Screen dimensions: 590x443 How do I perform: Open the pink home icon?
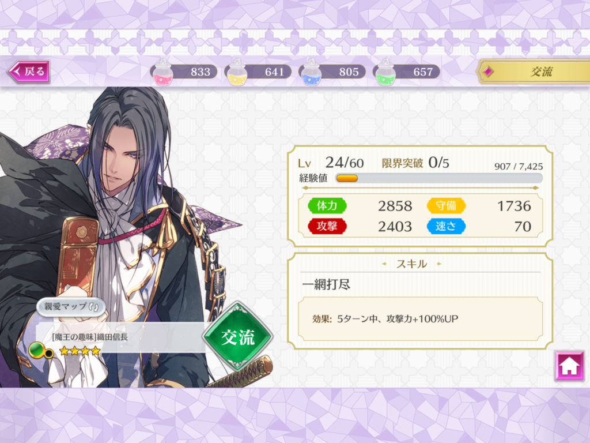[x=569, y=365]
